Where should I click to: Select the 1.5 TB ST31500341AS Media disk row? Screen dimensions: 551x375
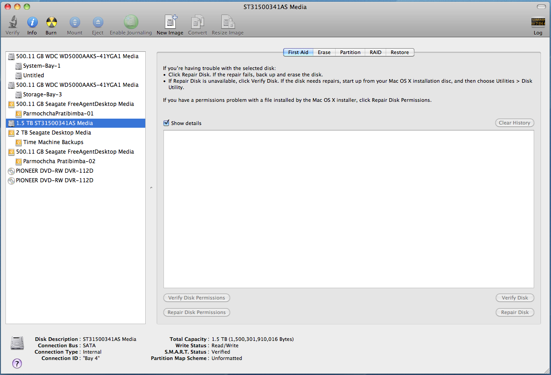coord(76,123)
